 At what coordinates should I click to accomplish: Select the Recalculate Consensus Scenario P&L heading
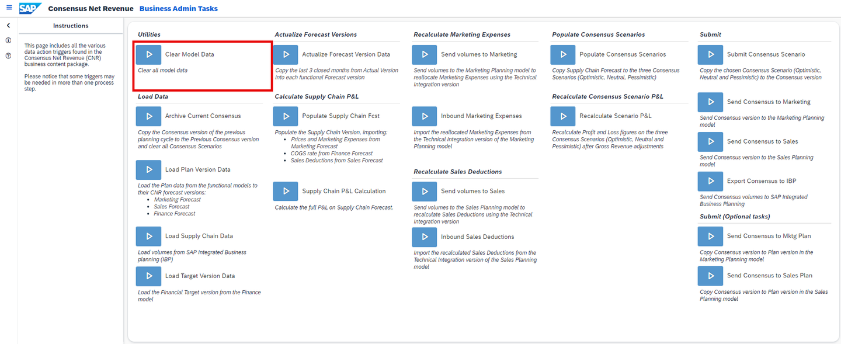[608, 96]
